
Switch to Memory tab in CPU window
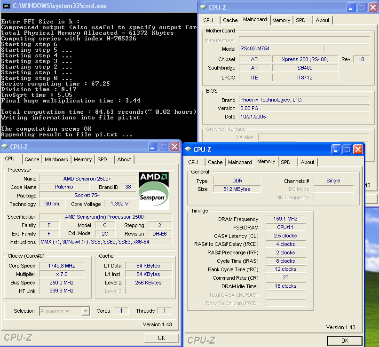83,159
